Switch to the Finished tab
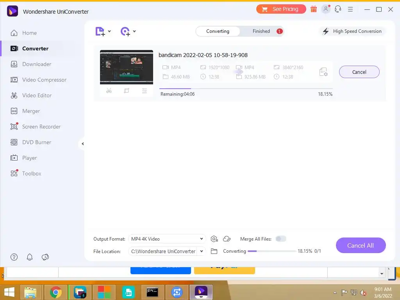The width and height of the screenshot is (400, 300). [x=261, y=31]
